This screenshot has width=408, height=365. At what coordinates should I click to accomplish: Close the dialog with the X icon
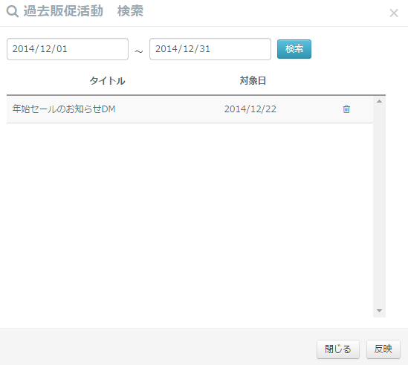click(394, 13)
